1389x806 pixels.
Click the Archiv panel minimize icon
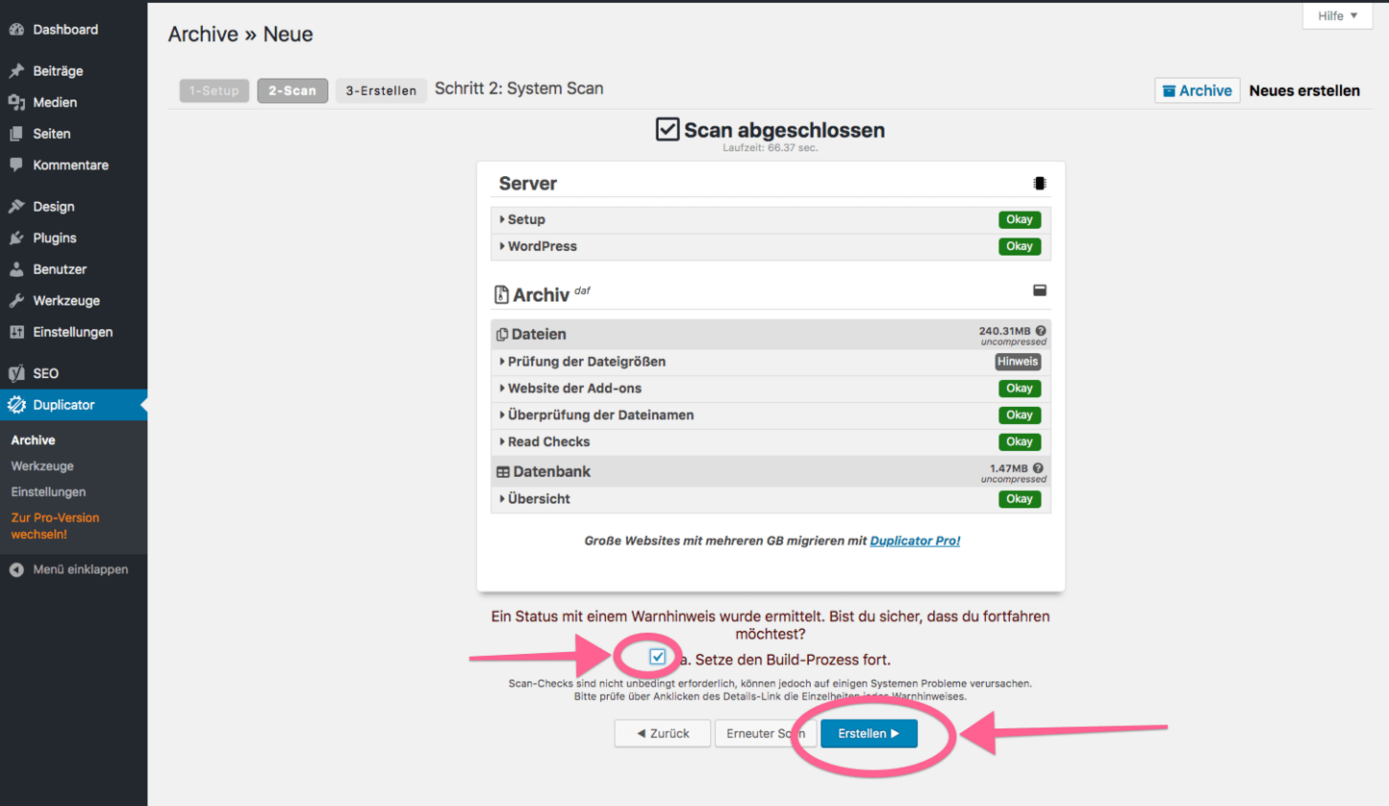click(1040, 290)
